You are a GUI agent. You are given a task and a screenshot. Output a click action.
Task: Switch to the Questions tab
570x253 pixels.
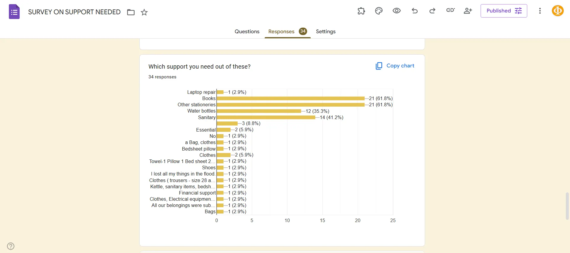pos(247,31)
